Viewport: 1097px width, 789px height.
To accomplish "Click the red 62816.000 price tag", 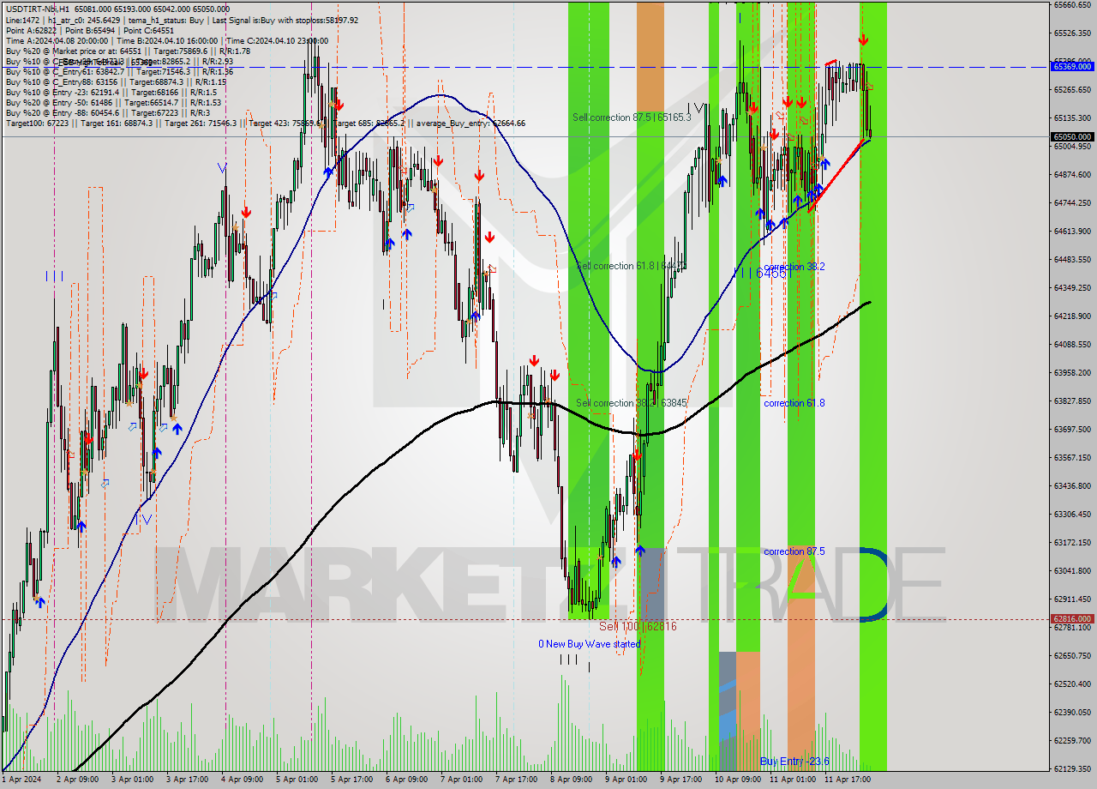I will coord(1072,618).
